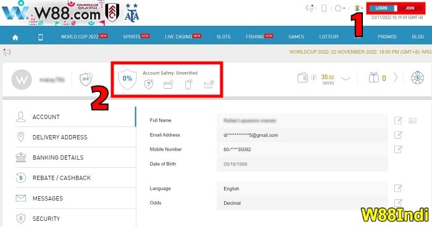Edit the Odds setting with pencil icon

398,203
